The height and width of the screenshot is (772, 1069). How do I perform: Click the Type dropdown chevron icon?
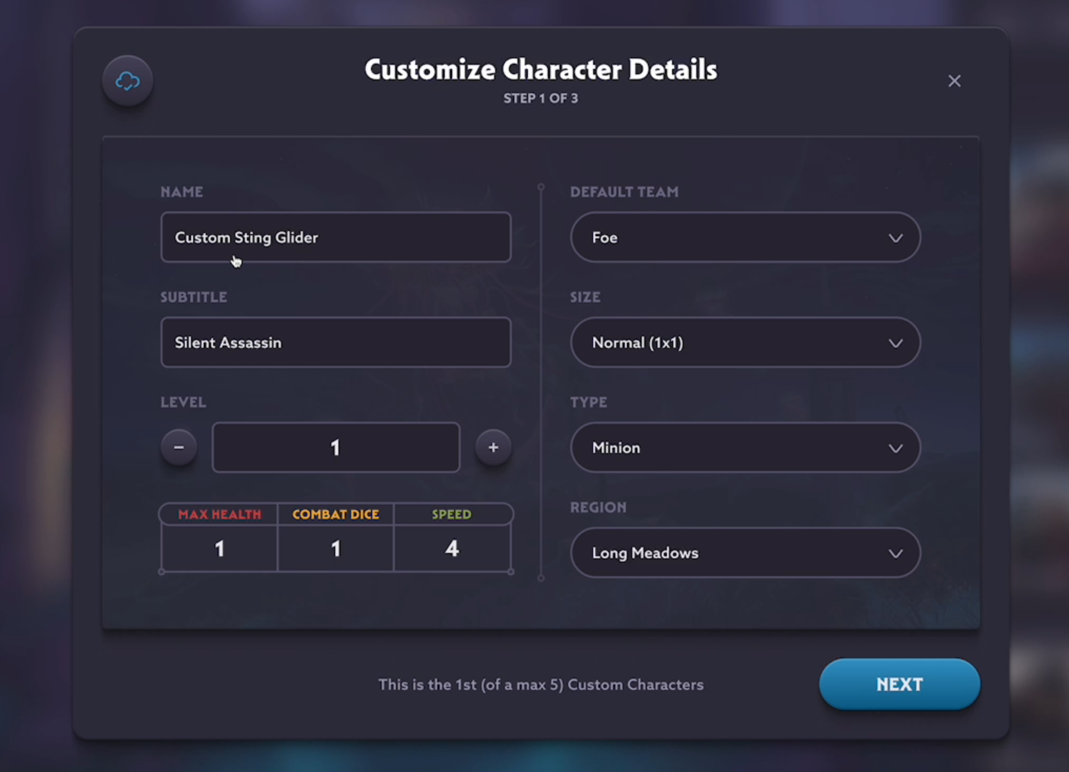click(895, 448)
